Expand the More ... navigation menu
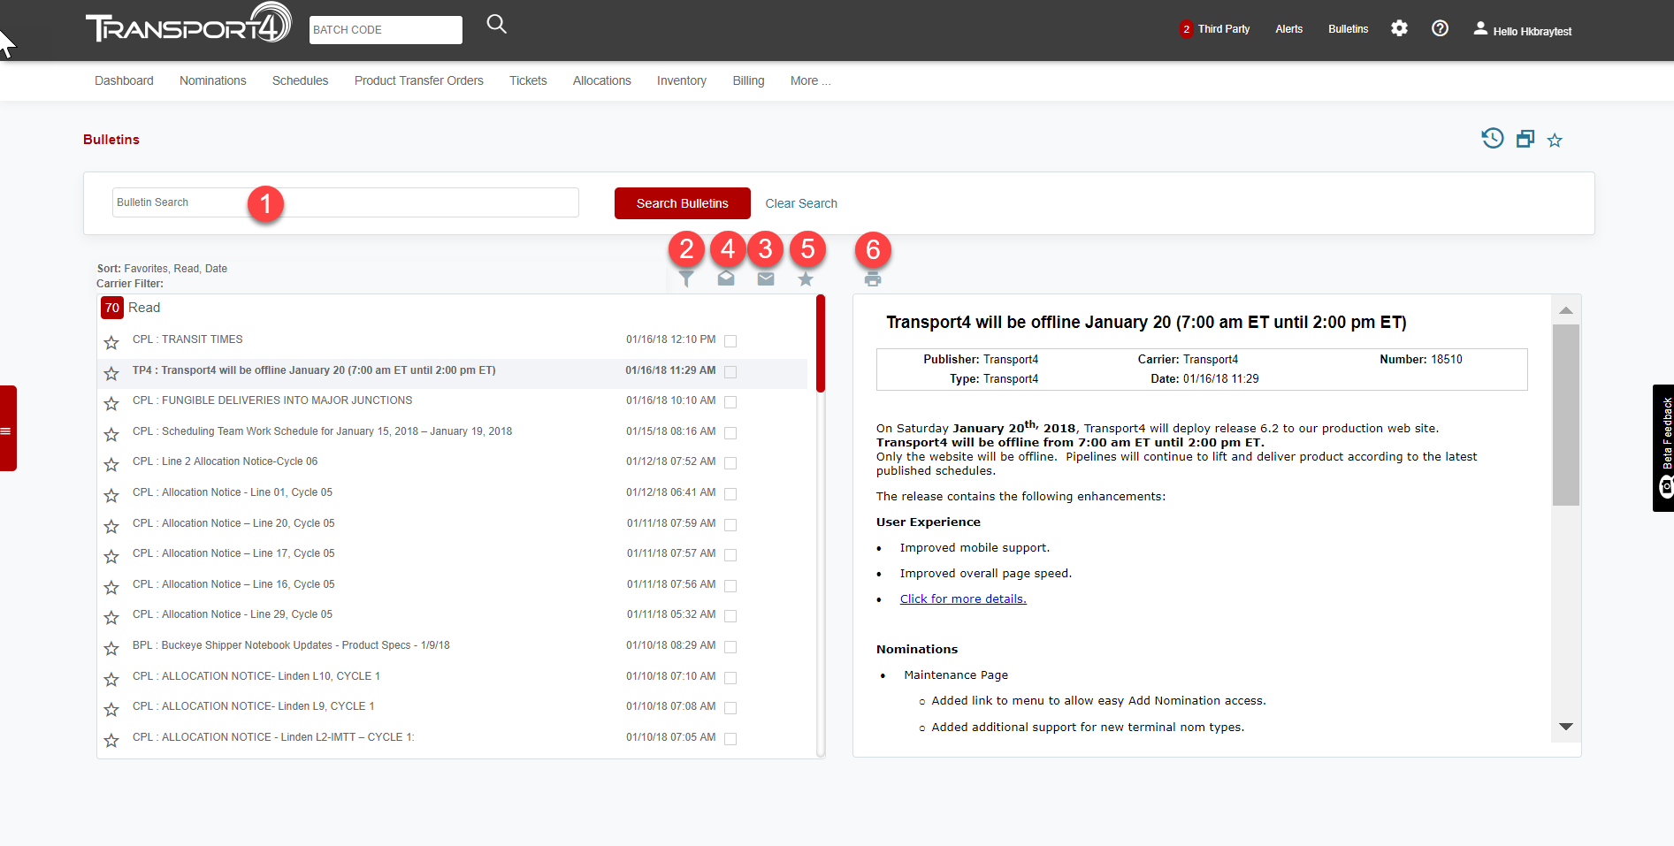Viewport: 1674px width, 846px height. (x=810, y=80)
